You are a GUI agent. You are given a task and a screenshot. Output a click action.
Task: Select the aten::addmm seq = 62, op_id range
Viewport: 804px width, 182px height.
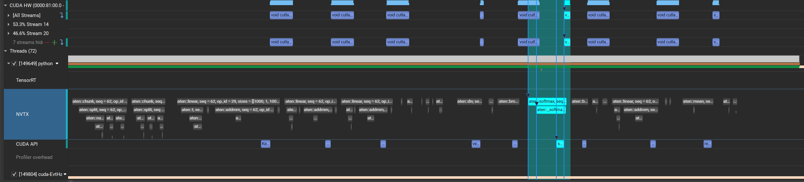click(x=244, y=110)
